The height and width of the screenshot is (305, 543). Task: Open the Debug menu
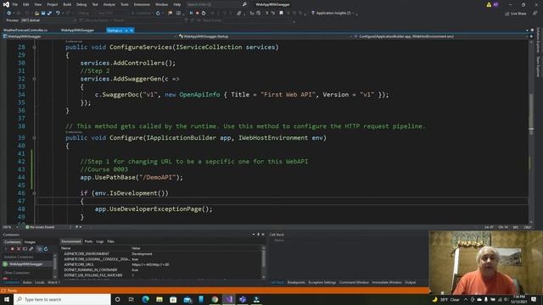[x=81, y=4]
